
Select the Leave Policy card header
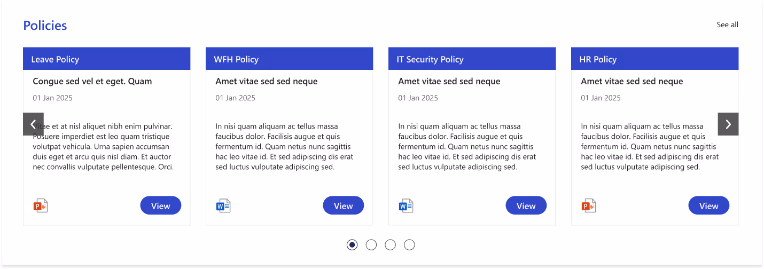point(107,59)
